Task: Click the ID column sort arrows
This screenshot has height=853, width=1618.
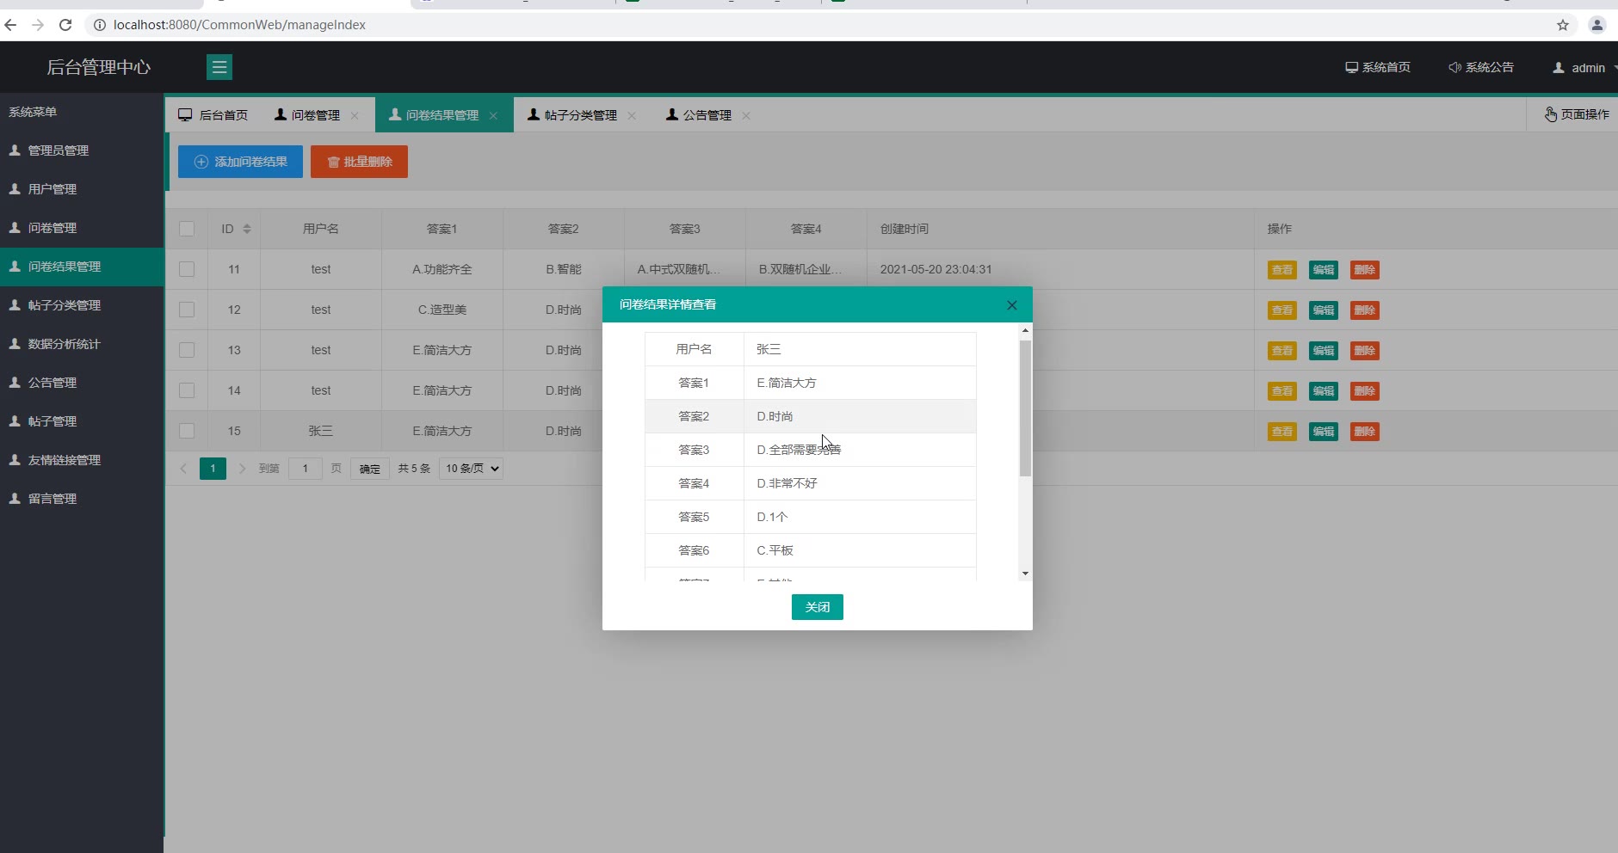Action: [247, 229]
